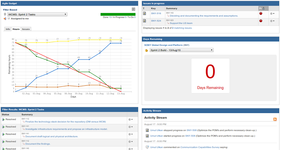Image resolution: width=281 pixels, height=150 pixels.
Task: Open the WCMS: Sprint 2 Tasks filter dropdown
Action: click(37, 14)
